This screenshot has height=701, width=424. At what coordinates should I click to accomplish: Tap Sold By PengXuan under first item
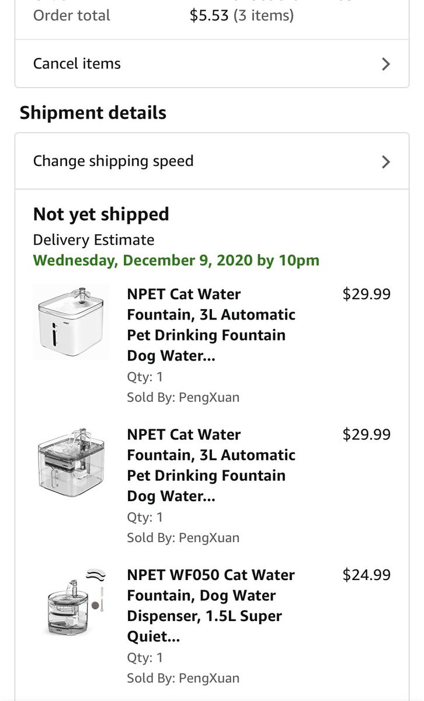183,398
